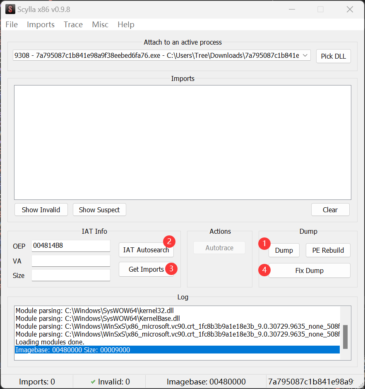Click the Show Invalid button
Screen dimensions: 365x389
point(41,210)
